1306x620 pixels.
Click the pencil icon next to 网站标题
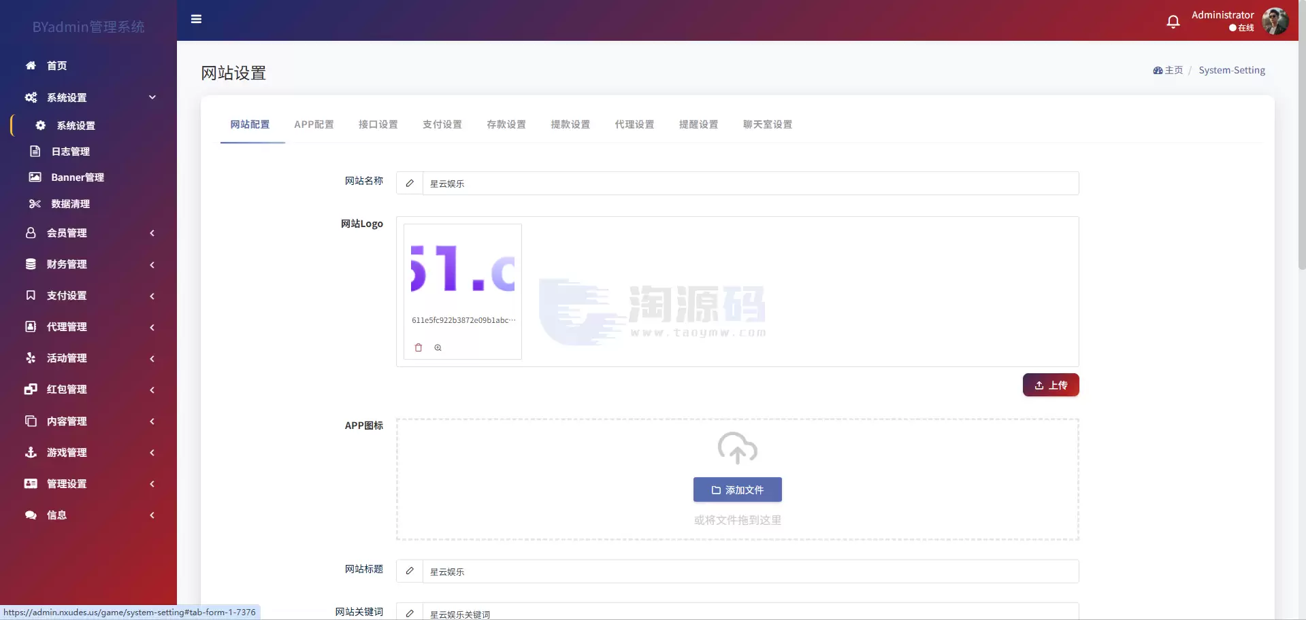pos(410,571)
